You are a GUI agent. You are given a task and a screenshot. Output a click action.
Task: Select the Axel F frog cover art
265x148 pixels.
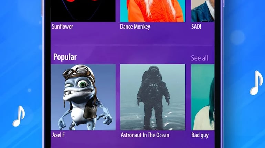pyautogui.click(x=83, y=97)
